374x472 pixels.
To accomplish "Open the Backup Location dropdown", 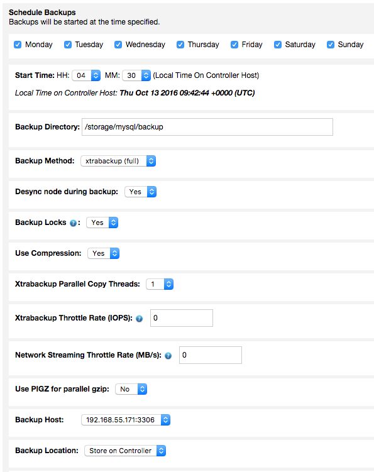I will (125, 451).
